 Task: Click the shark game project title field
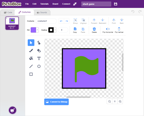tap(96, 4)
